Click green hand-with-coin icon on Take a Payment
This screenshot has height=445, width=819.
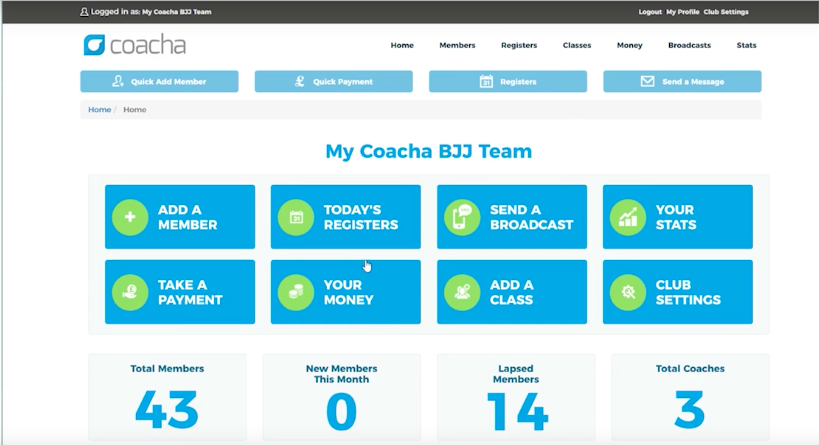coord(130,292)
